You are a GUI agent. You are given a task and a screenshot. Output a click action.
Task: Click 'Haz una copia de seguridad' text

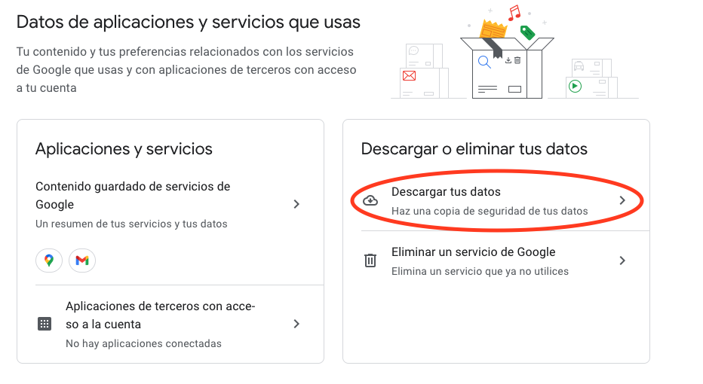pyautogui.click(x=490, y=211)
